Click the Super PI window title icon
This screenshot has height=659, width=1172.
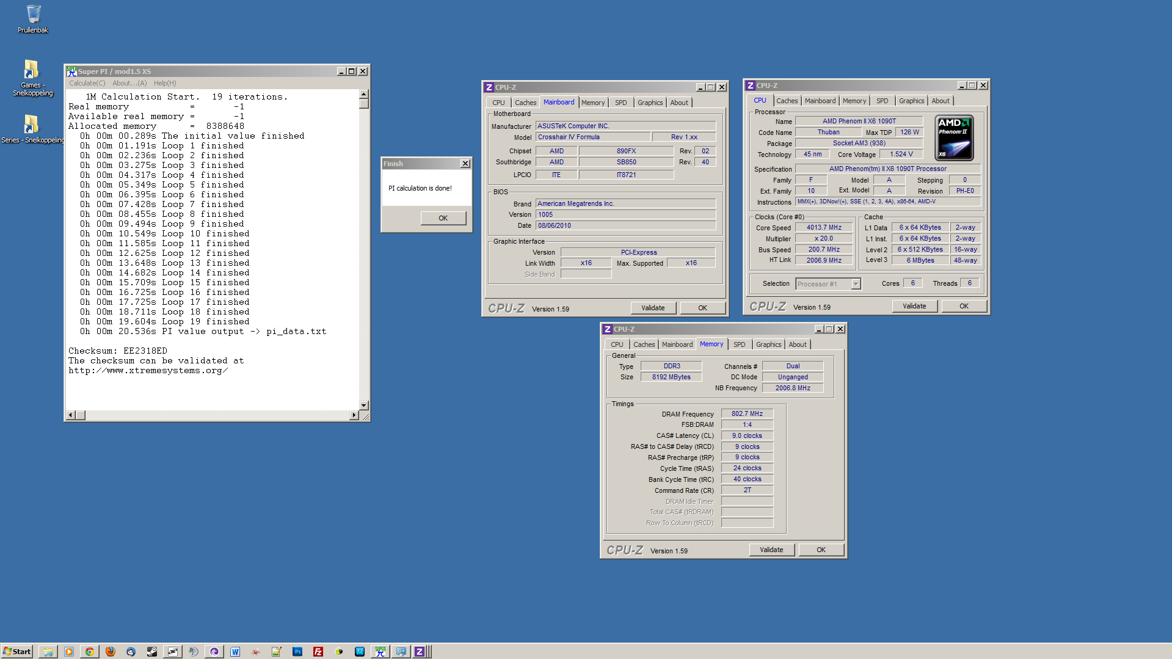pos(71,71)
